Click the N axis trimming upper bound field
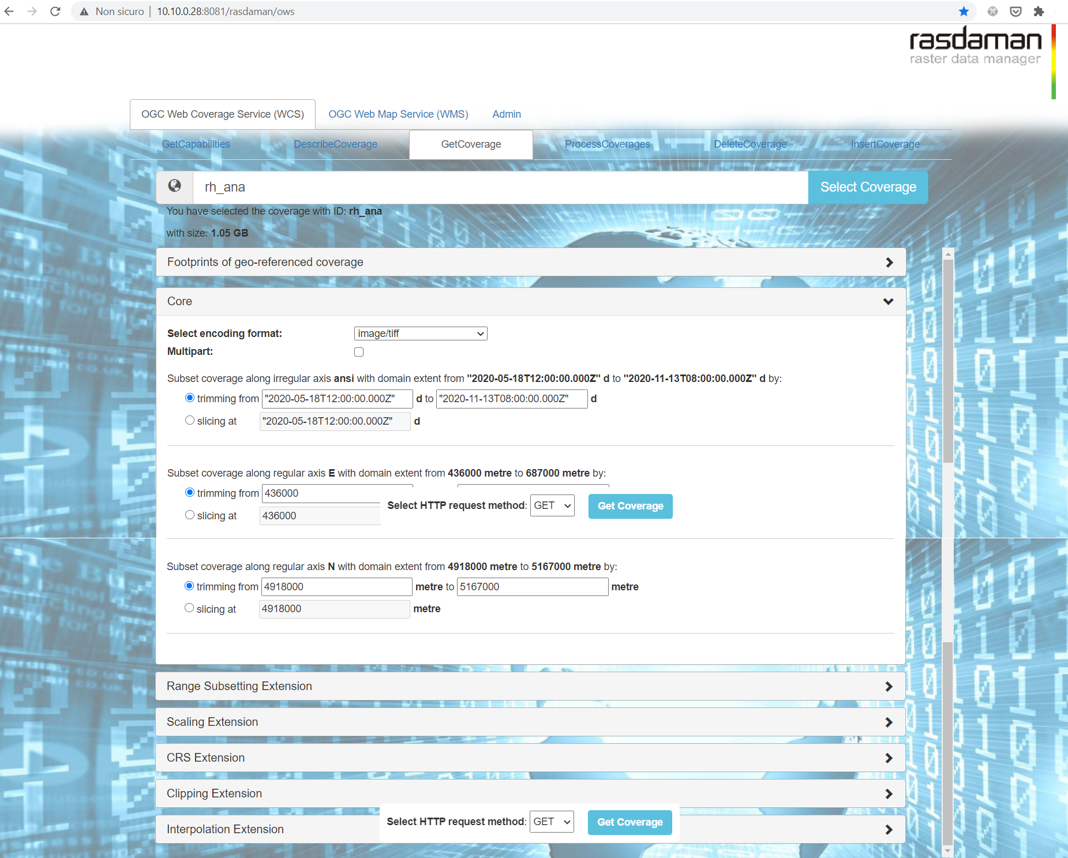 coord(532,587)
